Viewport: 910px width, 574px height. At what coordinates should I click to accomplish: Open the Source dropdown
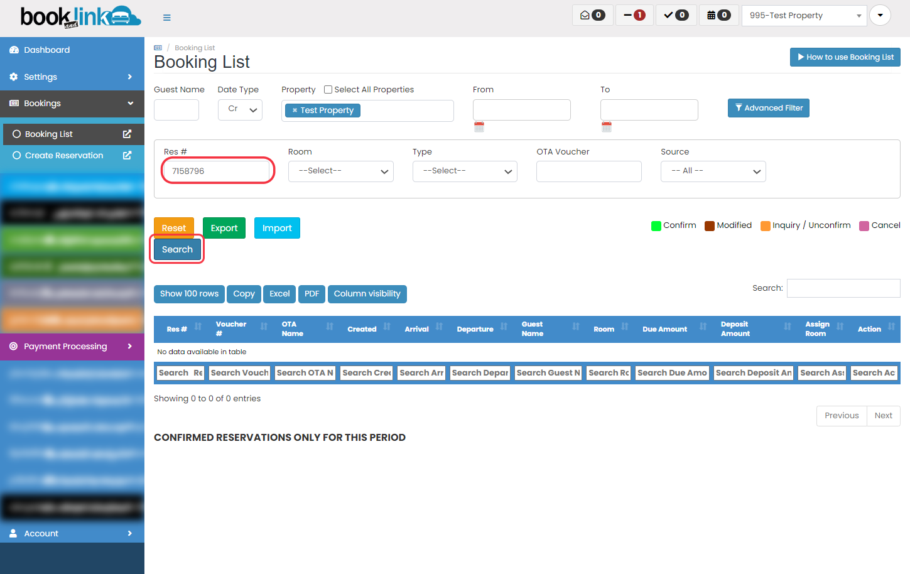(x=713, y=171)
